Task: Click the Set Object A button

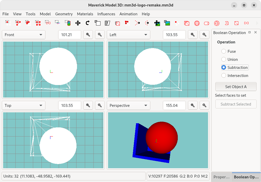Action: click(x=236, y=87)
